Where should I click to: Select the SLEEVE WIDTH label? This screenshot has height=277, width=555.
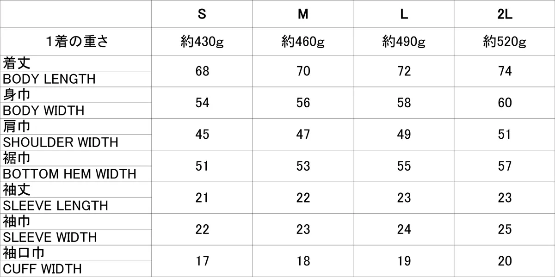pos(50,238)
